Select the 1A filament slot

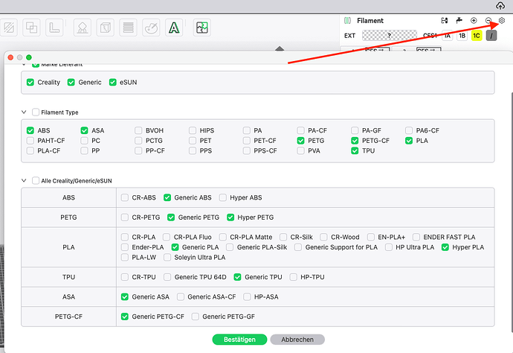tap(448, 36)
